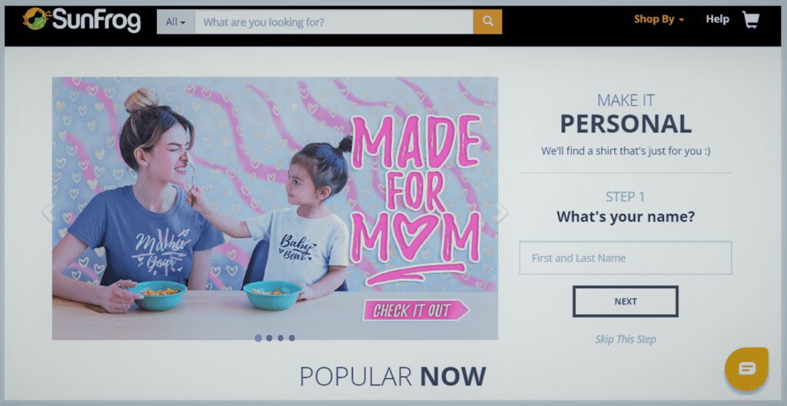Expand the All category dropdown

click(176, 22)
